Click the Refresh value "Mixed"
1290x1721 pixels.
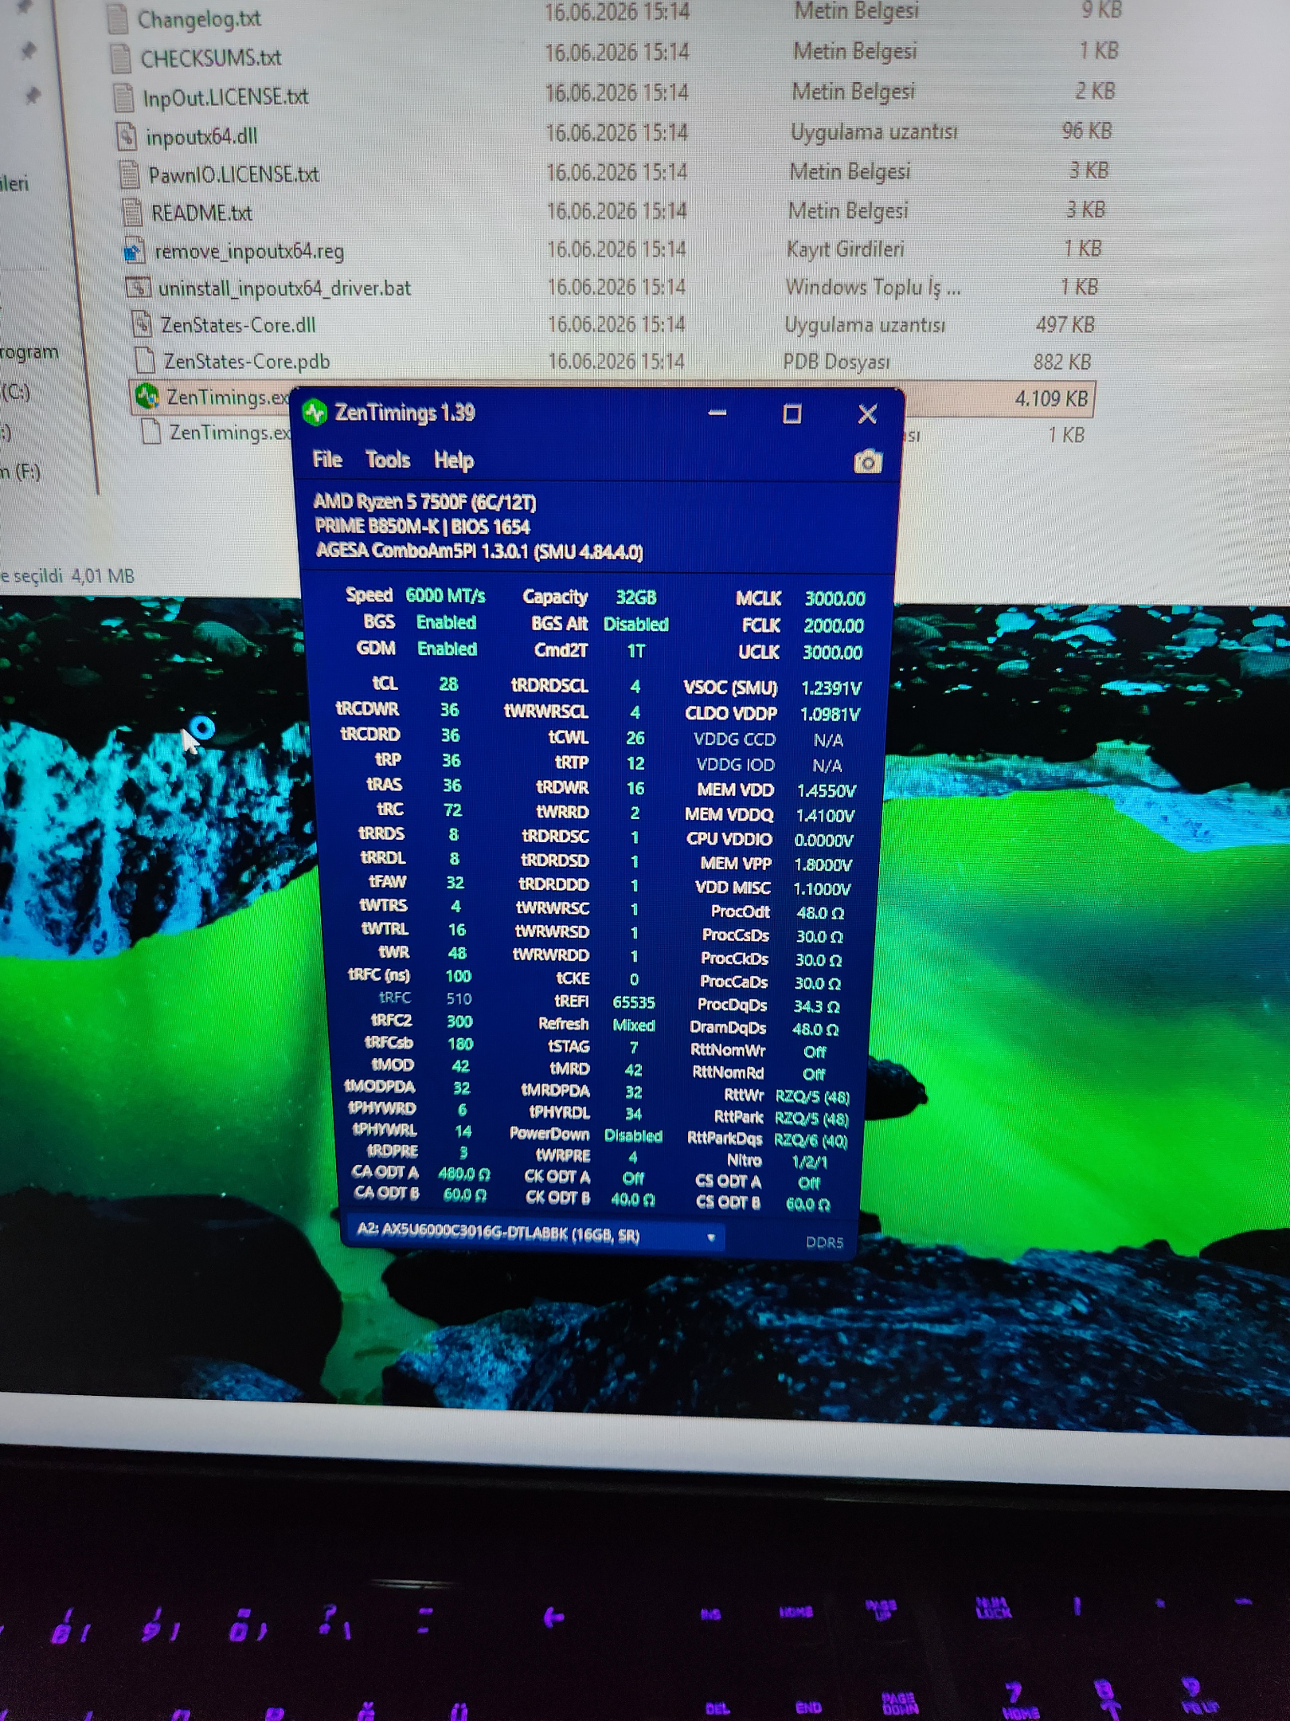633,1025
